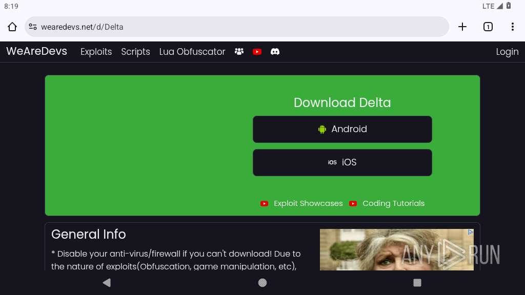Image resolution: width=525 pixels, height=295 pixels.
Task: Open the tab switcher showing 1 tab
Action: point(488,27)
